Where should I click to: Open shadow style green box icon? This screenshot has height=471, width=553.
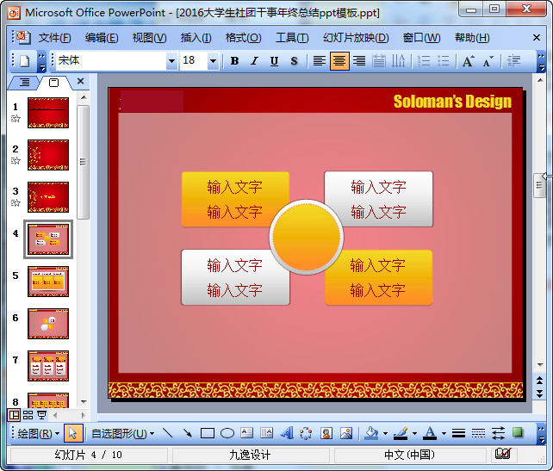[x=518, y=432]
